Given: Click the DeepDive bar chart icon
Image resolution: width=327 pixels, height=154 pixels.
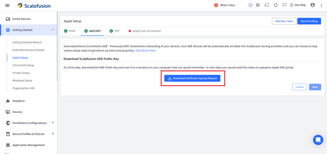Looking at the screenshot, I should coord(8,101).
